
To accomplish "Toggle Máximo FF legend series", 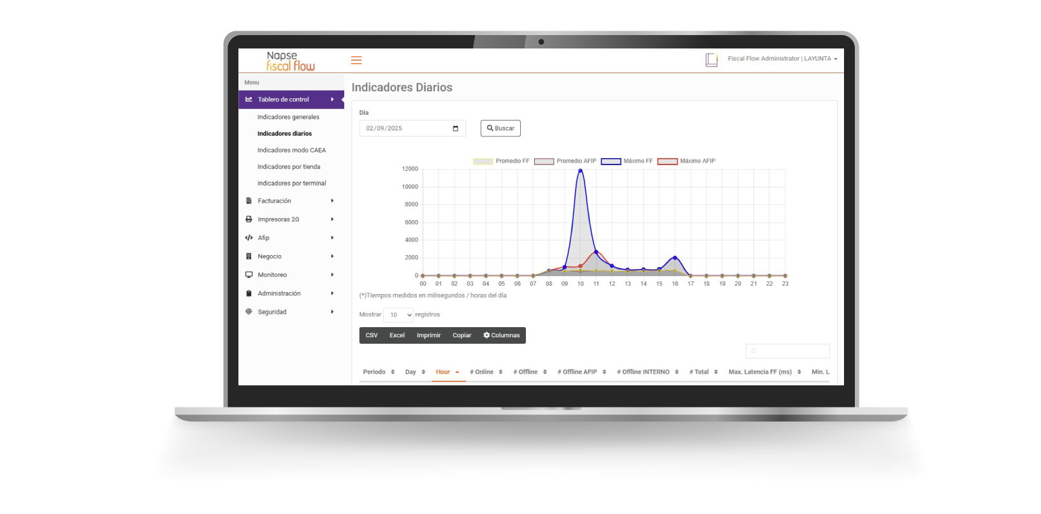I will (x=627, y=161).
